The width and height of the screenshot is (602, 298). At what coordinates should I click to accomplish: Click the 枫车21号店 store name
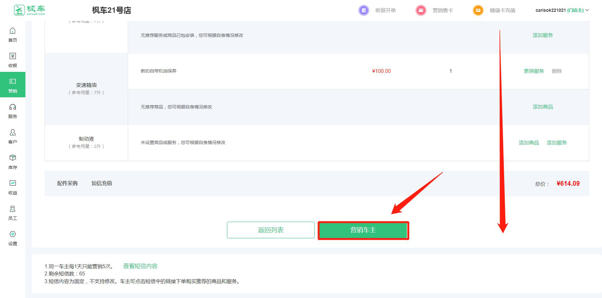pyautogui.click(x=112, y=10)
